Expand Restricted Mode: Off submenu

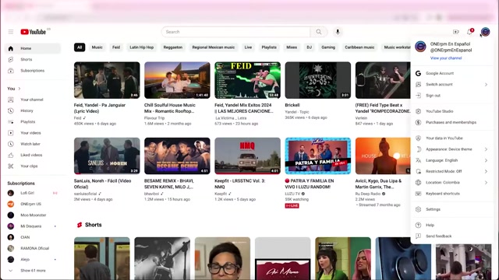click(x=452, y=171)
